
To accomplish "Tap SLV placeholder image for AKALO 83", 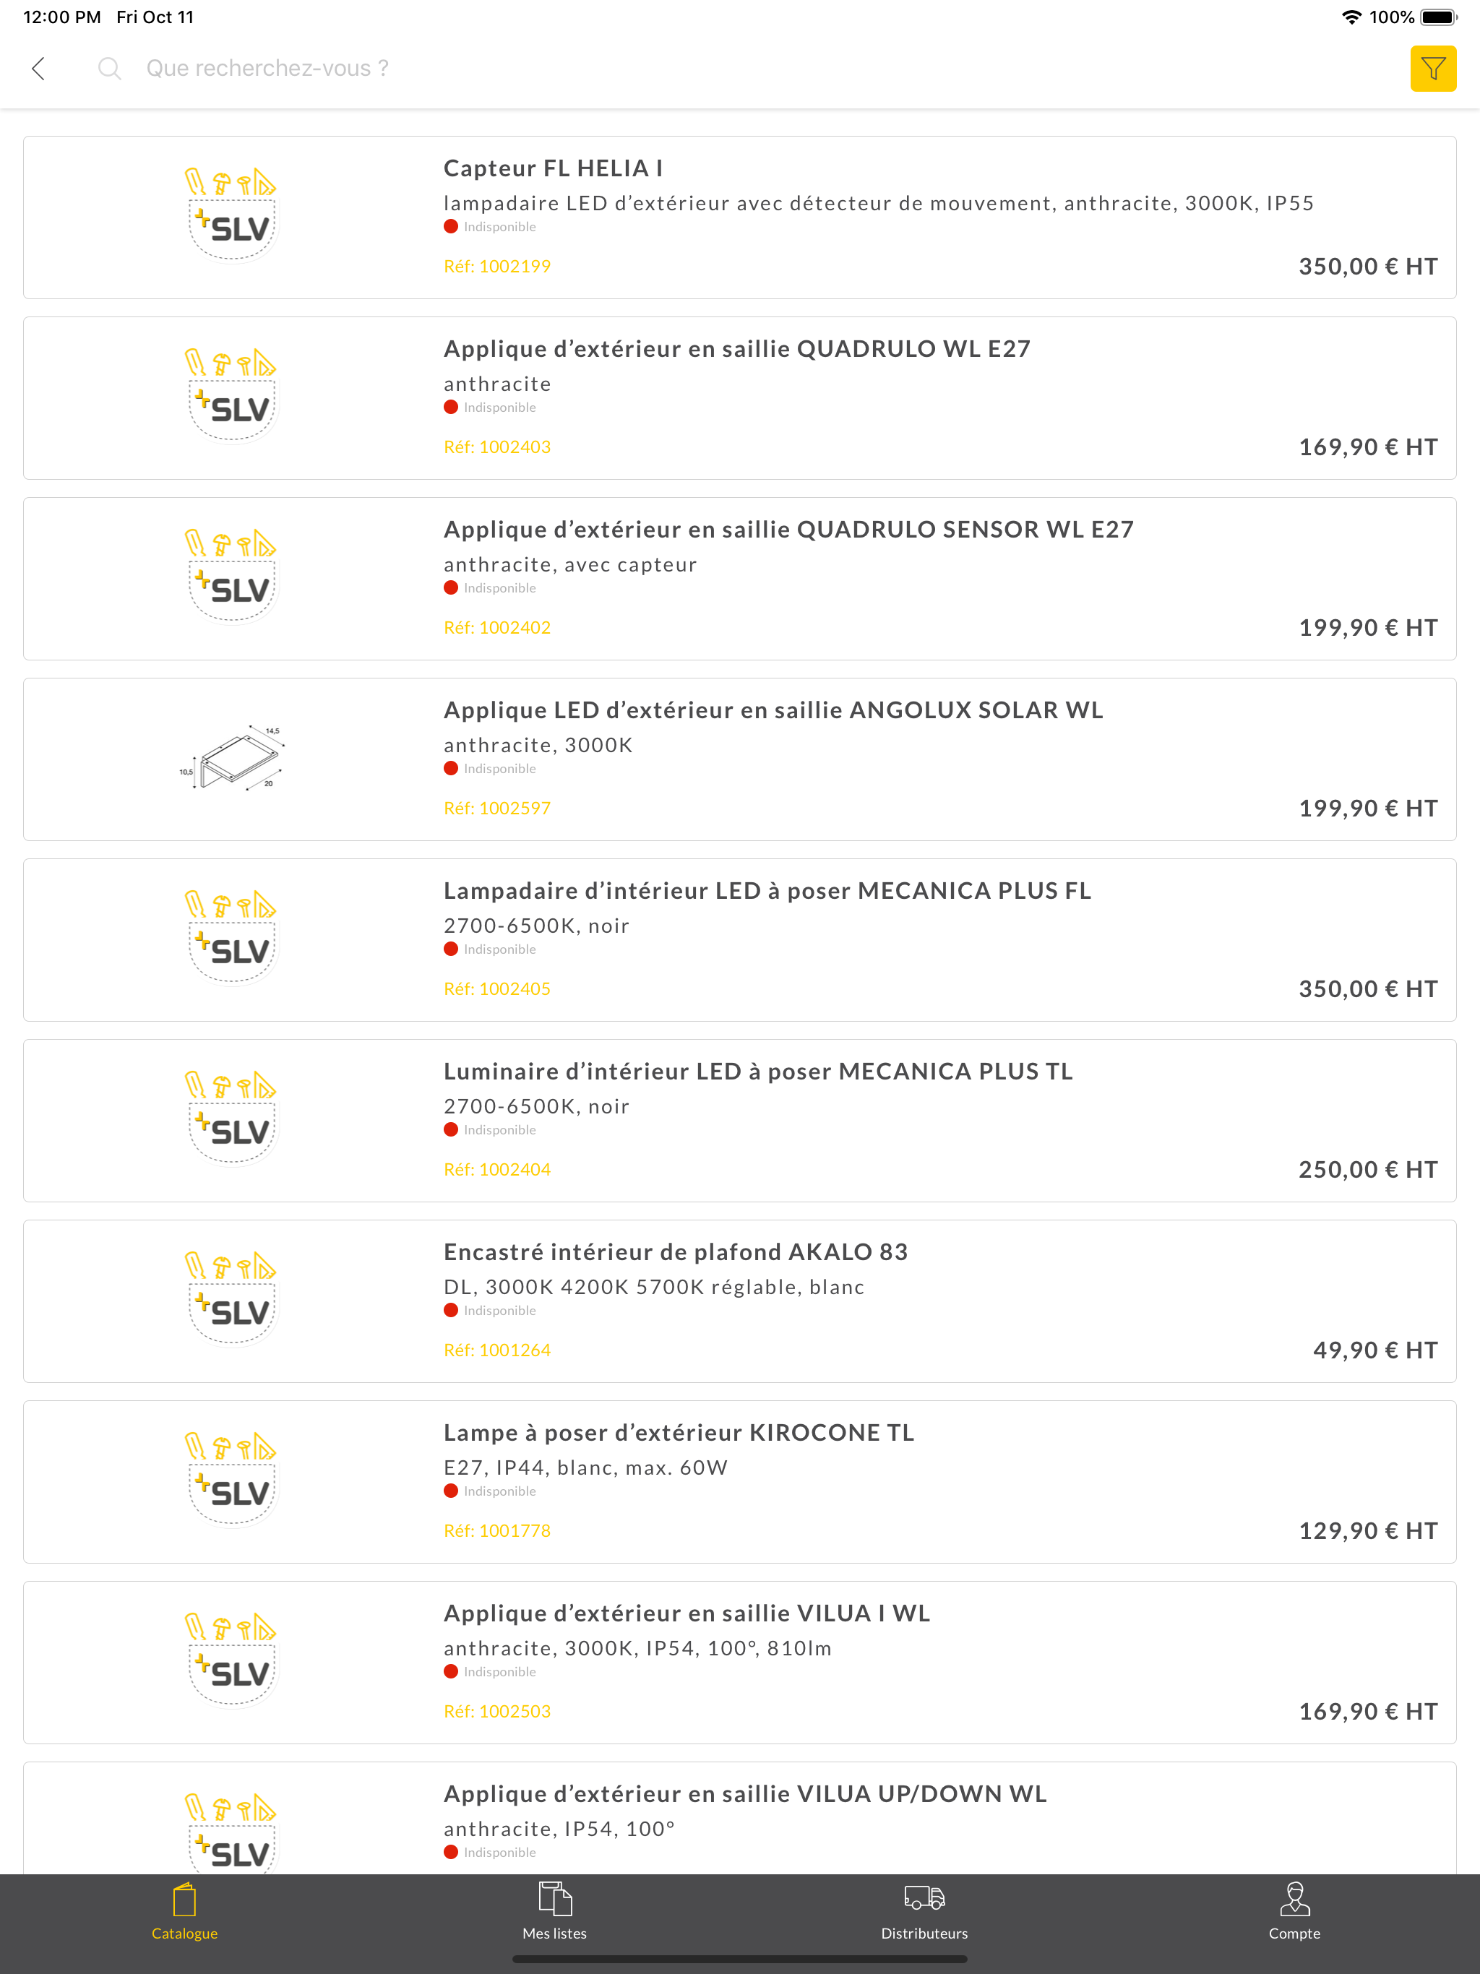I will click(232, 1299).
